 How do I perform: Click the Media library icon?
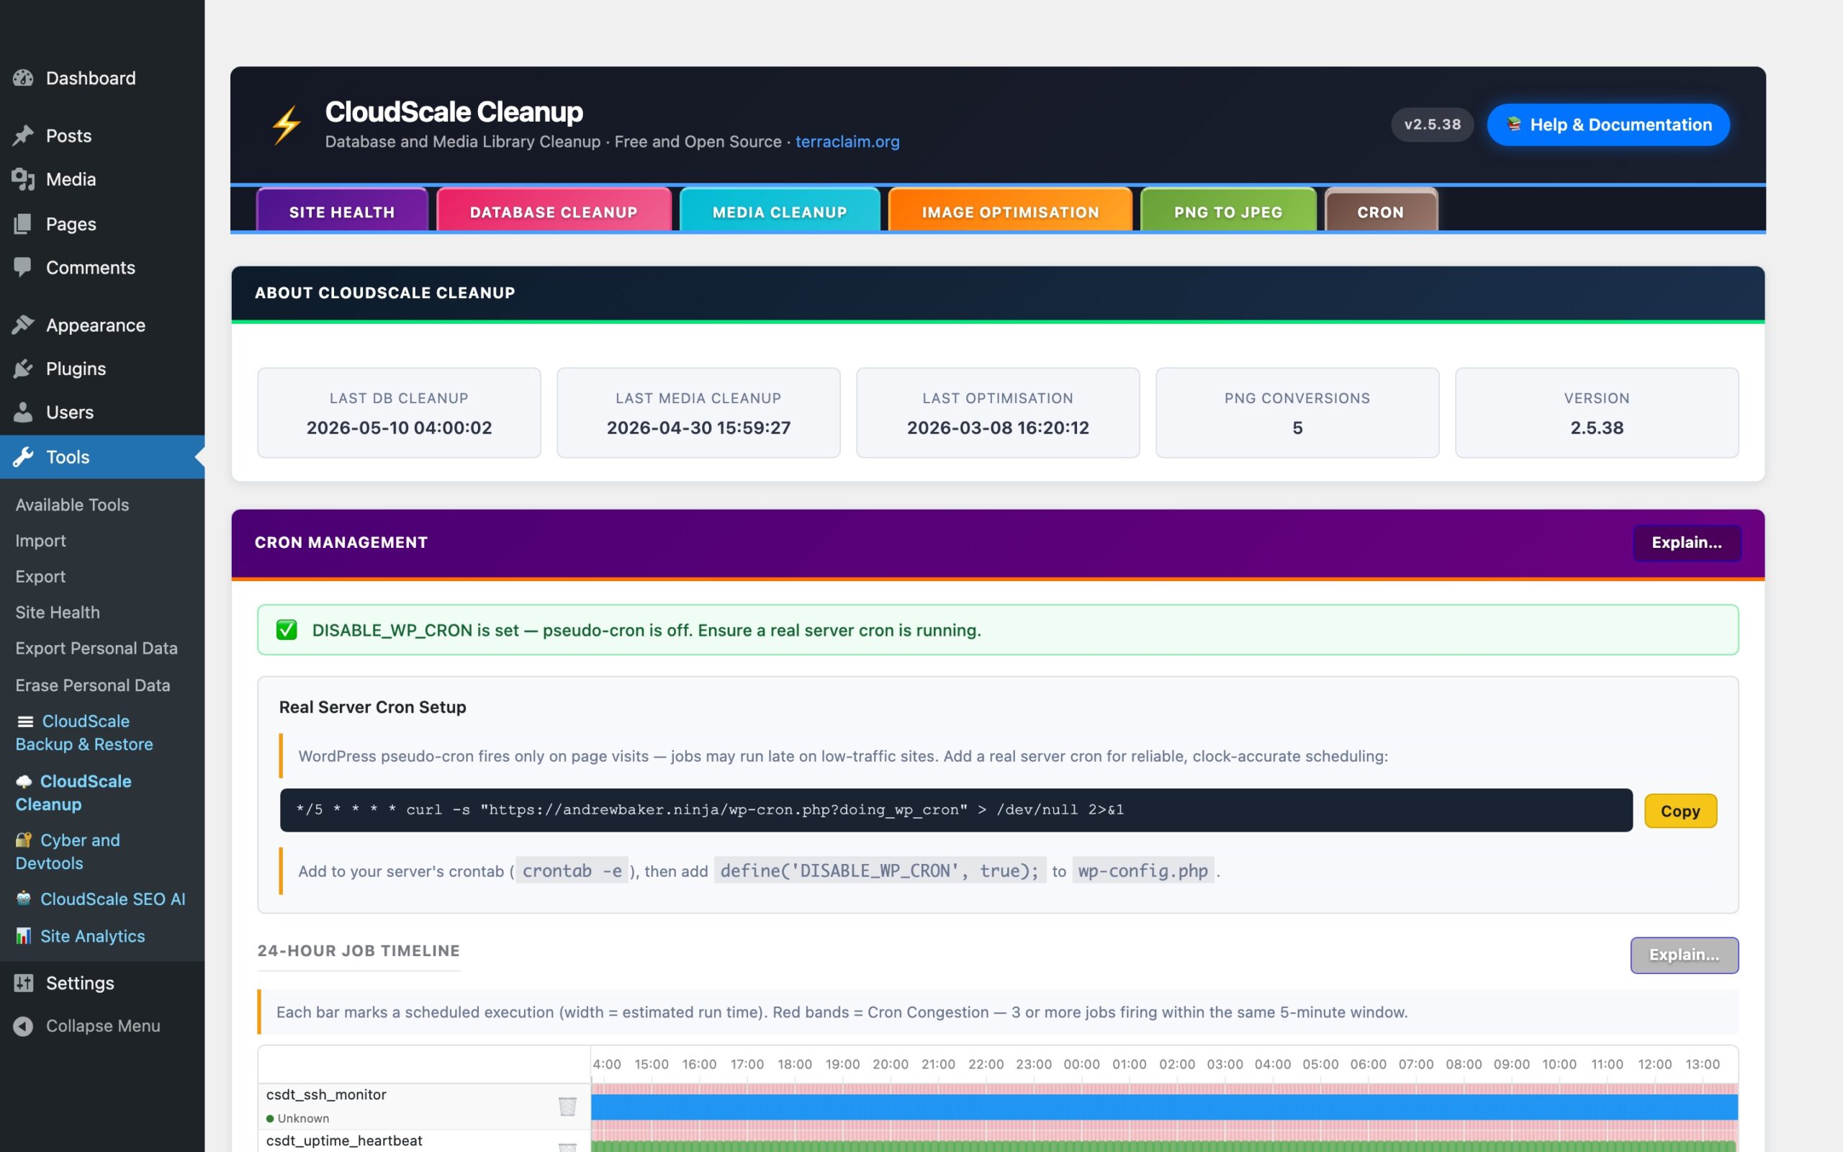pos(23,179)
